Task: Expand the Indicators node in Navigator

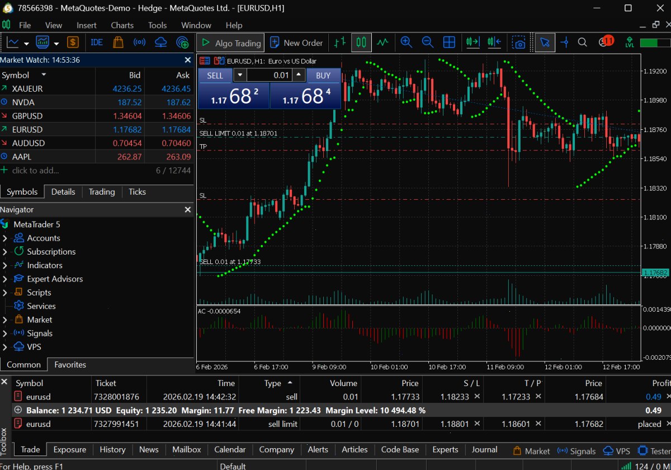Action: pos(4,265)
